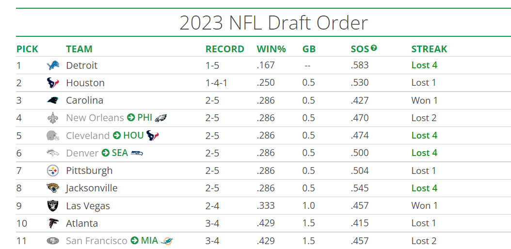Click the Atlanta Falcons logo icon
511x249 pixels.
pyautogui.click(x=52, y=223)
